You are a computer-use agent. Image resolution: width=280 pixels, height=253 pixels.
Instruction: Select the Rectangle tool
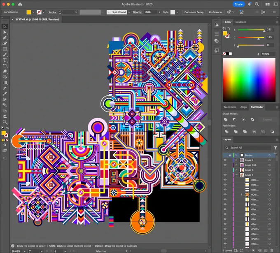(x=5, y=49)
